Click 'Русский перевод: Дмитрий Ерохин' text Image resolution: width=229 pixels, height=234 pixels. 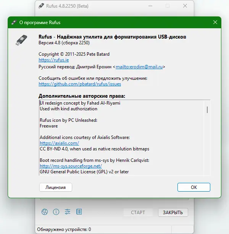click(75, 67)
